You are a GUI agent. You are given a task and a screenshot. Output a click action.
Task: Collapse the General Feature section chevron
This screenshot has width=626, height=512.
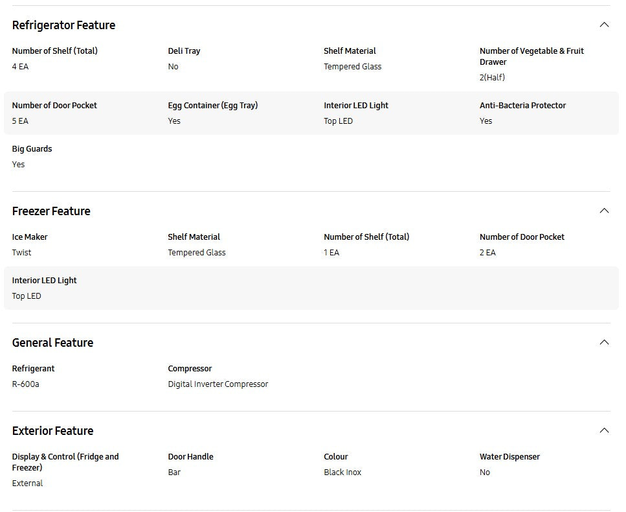click(604, 342)
